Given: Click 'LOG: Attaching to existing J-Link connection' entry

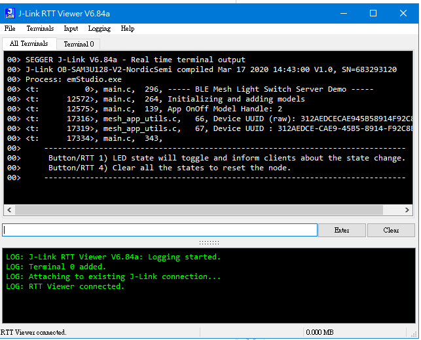Looking at the screenshot, I should [x=113, y=276].
